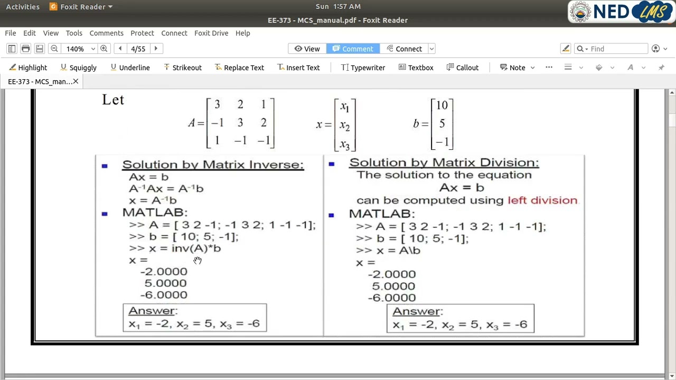Click the three-dots more tools icon

[x=549, y=67]
